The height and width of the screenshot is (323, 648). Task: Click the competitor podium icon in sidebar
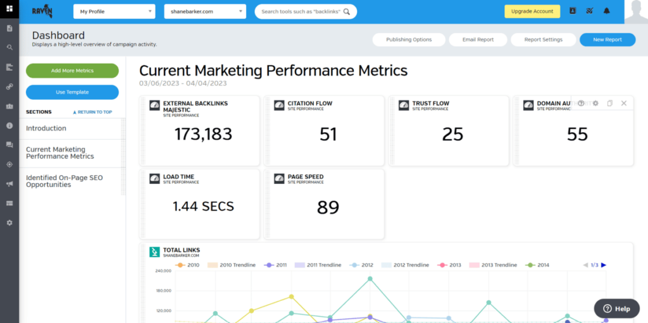coord(9,106)
